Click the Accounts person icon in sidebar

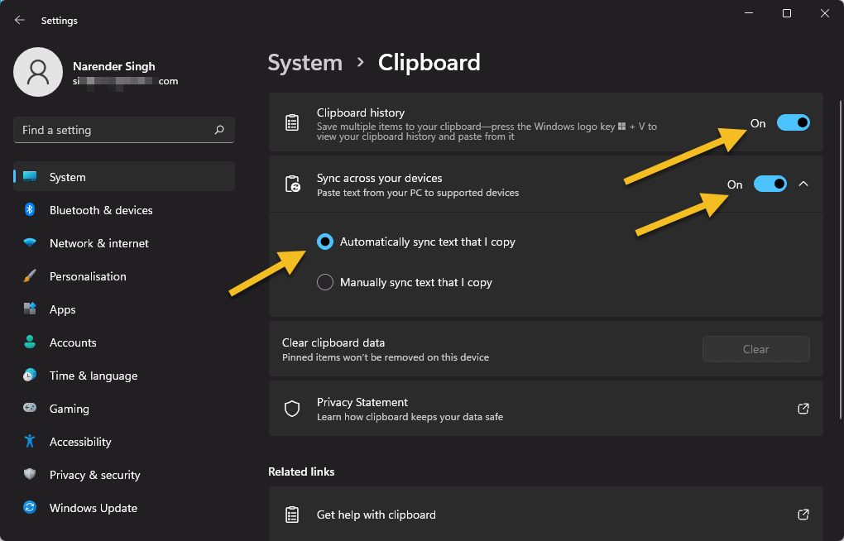pyautogui.click(x=30, y=342)
